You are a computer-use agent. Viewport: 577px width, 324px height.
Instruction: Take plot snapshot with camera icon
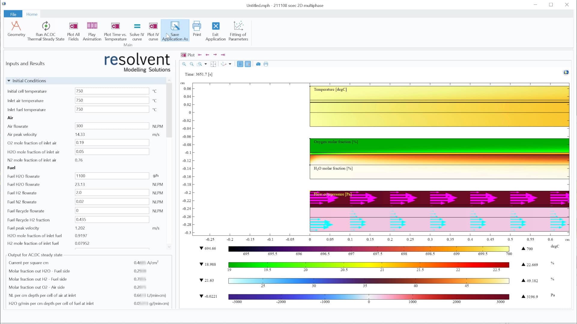(x=258, y=64)
